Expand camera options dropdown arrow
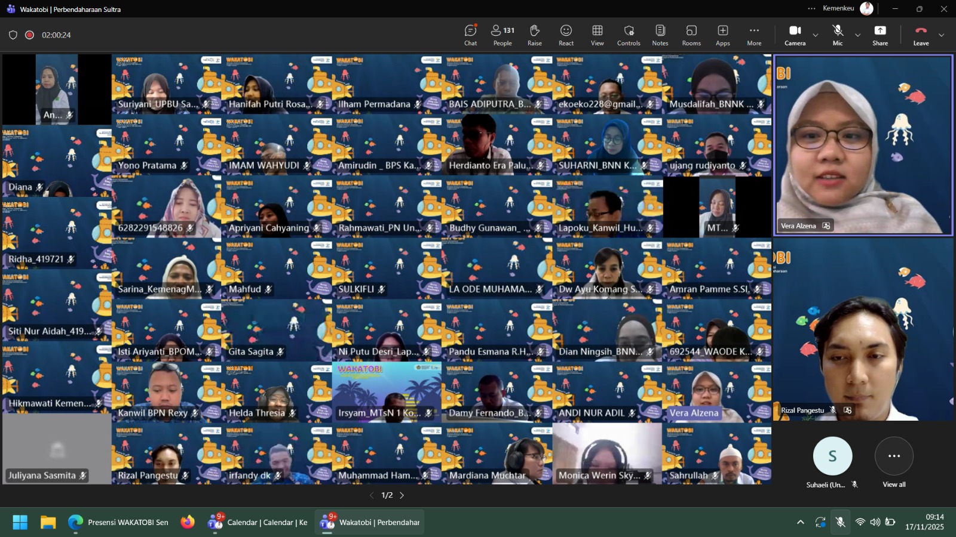 pos(816,35)
